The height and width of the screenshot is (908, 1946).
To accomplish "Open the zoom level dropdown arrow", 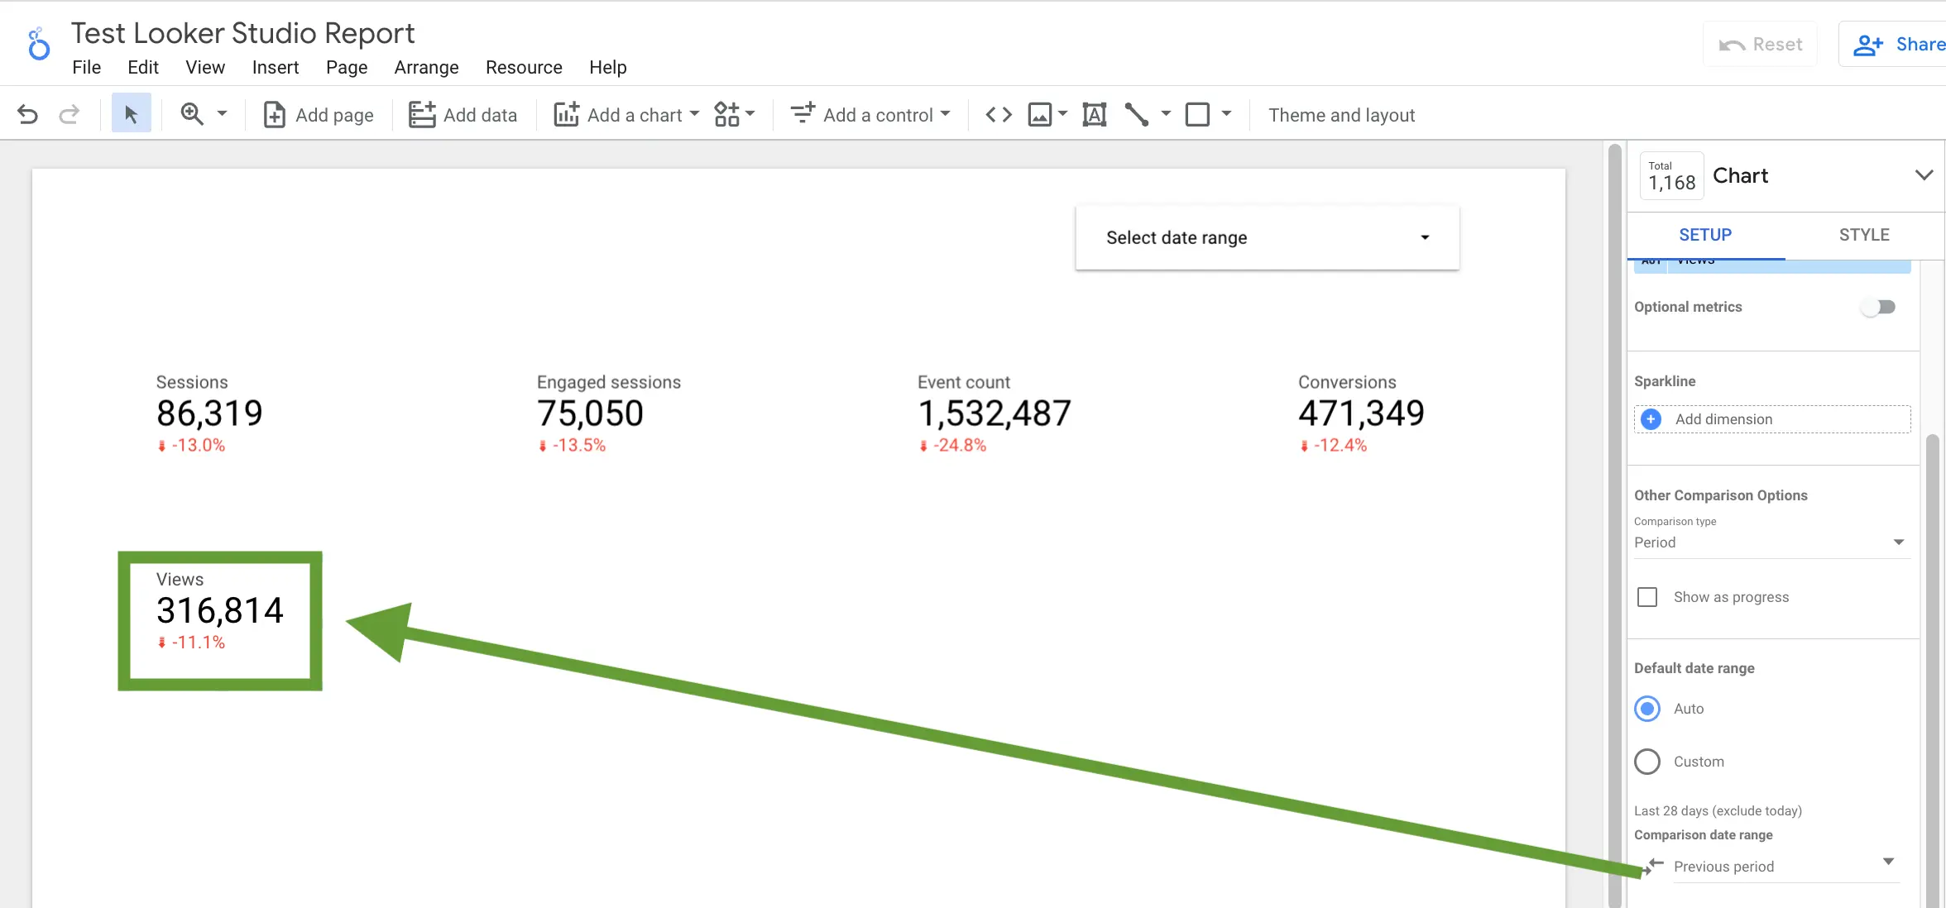I will pyautogui.click(x=222, y=114).
